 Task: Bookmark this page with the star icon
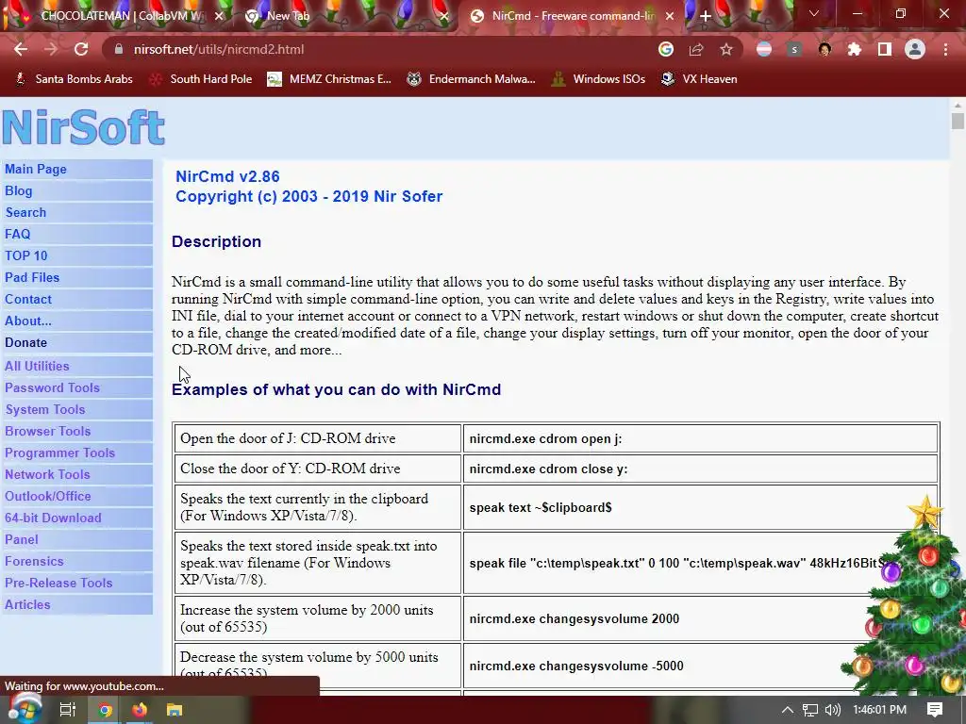[x=726, y=49]
